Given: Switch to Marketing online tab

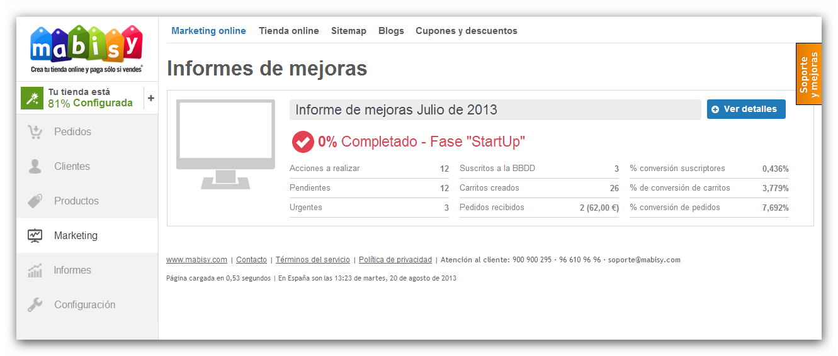Looking at the screenshot, I should point(208,31).
